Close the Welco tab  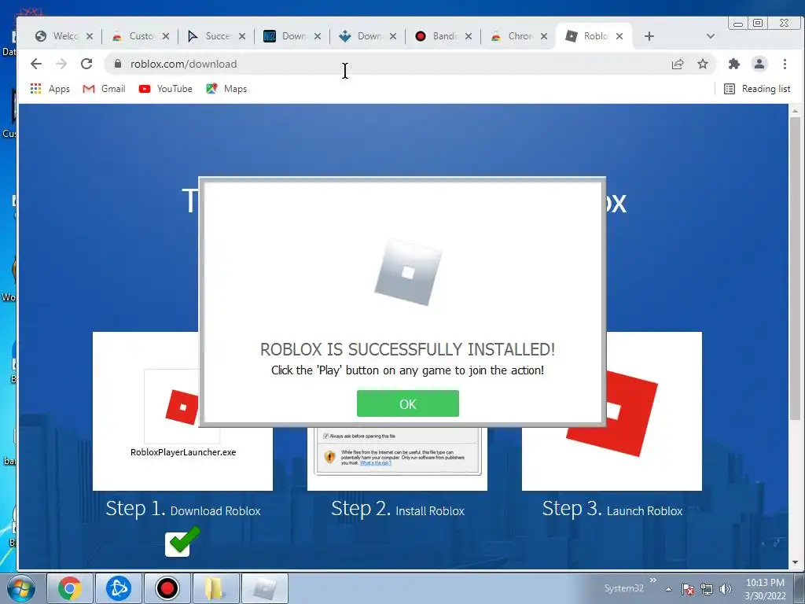click(x=90, y=36)
